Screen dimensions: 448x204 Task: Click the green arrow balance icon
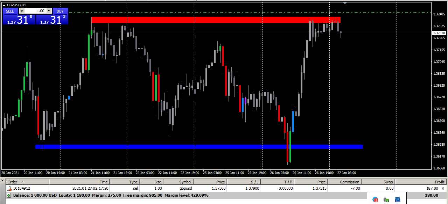point(9,195)
